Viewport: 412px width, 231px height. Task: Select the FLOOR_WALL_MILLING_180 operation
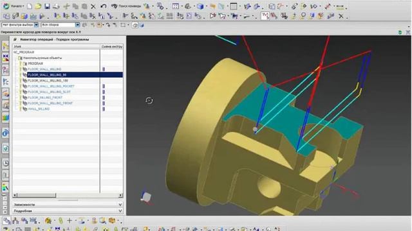(x=48, y=80)
